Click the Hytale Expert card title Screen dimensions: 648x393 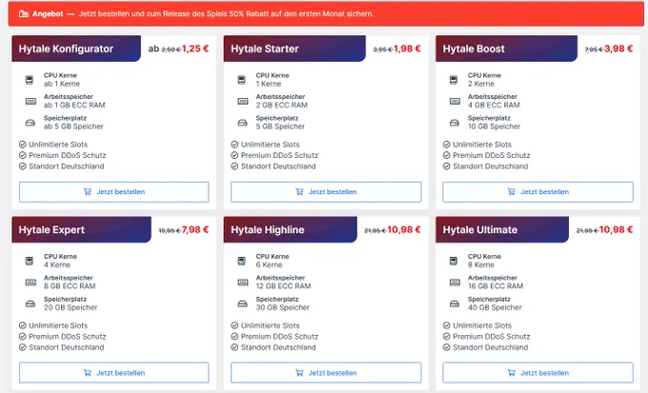(51, 230)
